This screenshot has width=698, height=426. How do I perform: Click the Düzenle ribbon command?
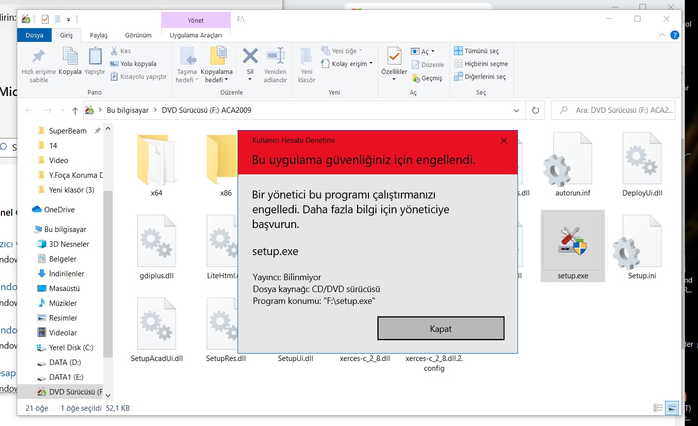coord(427,65)
